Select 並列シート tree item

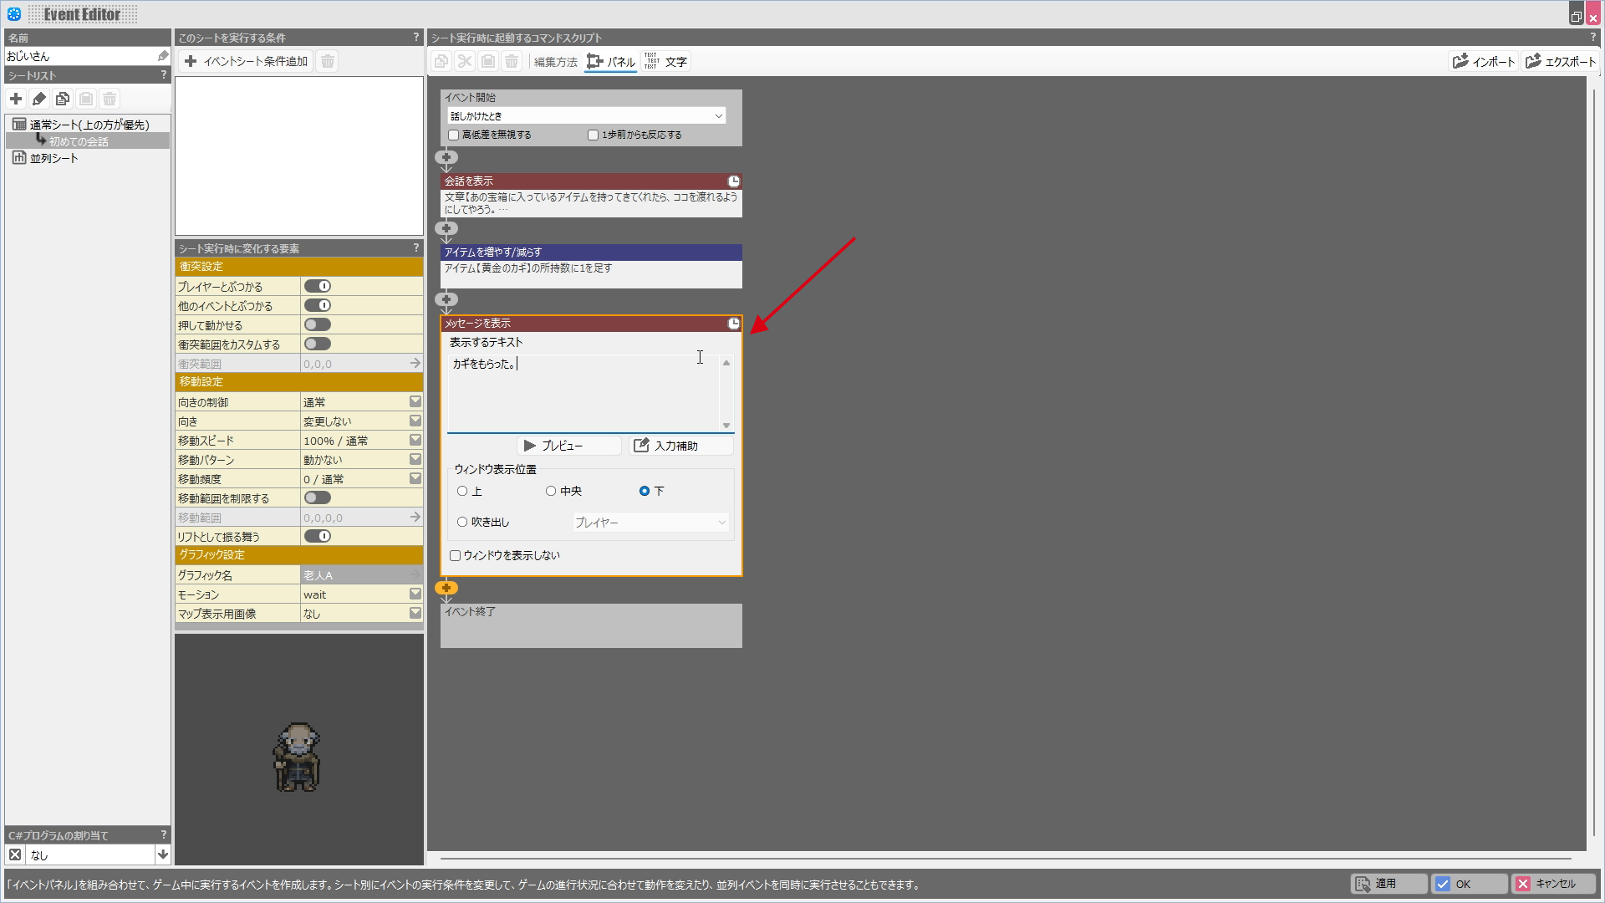point(53,158)
